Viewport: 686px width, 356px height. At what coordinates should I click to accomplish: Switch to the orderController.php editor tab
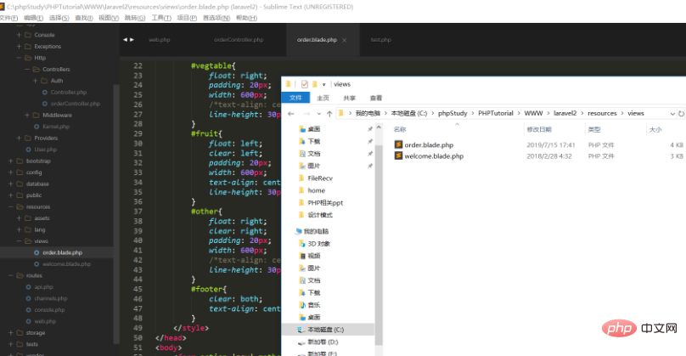point(239,40)
